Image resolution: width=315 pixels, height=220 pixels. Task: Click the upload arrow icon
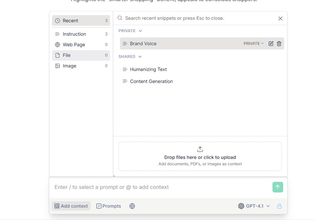200,149
